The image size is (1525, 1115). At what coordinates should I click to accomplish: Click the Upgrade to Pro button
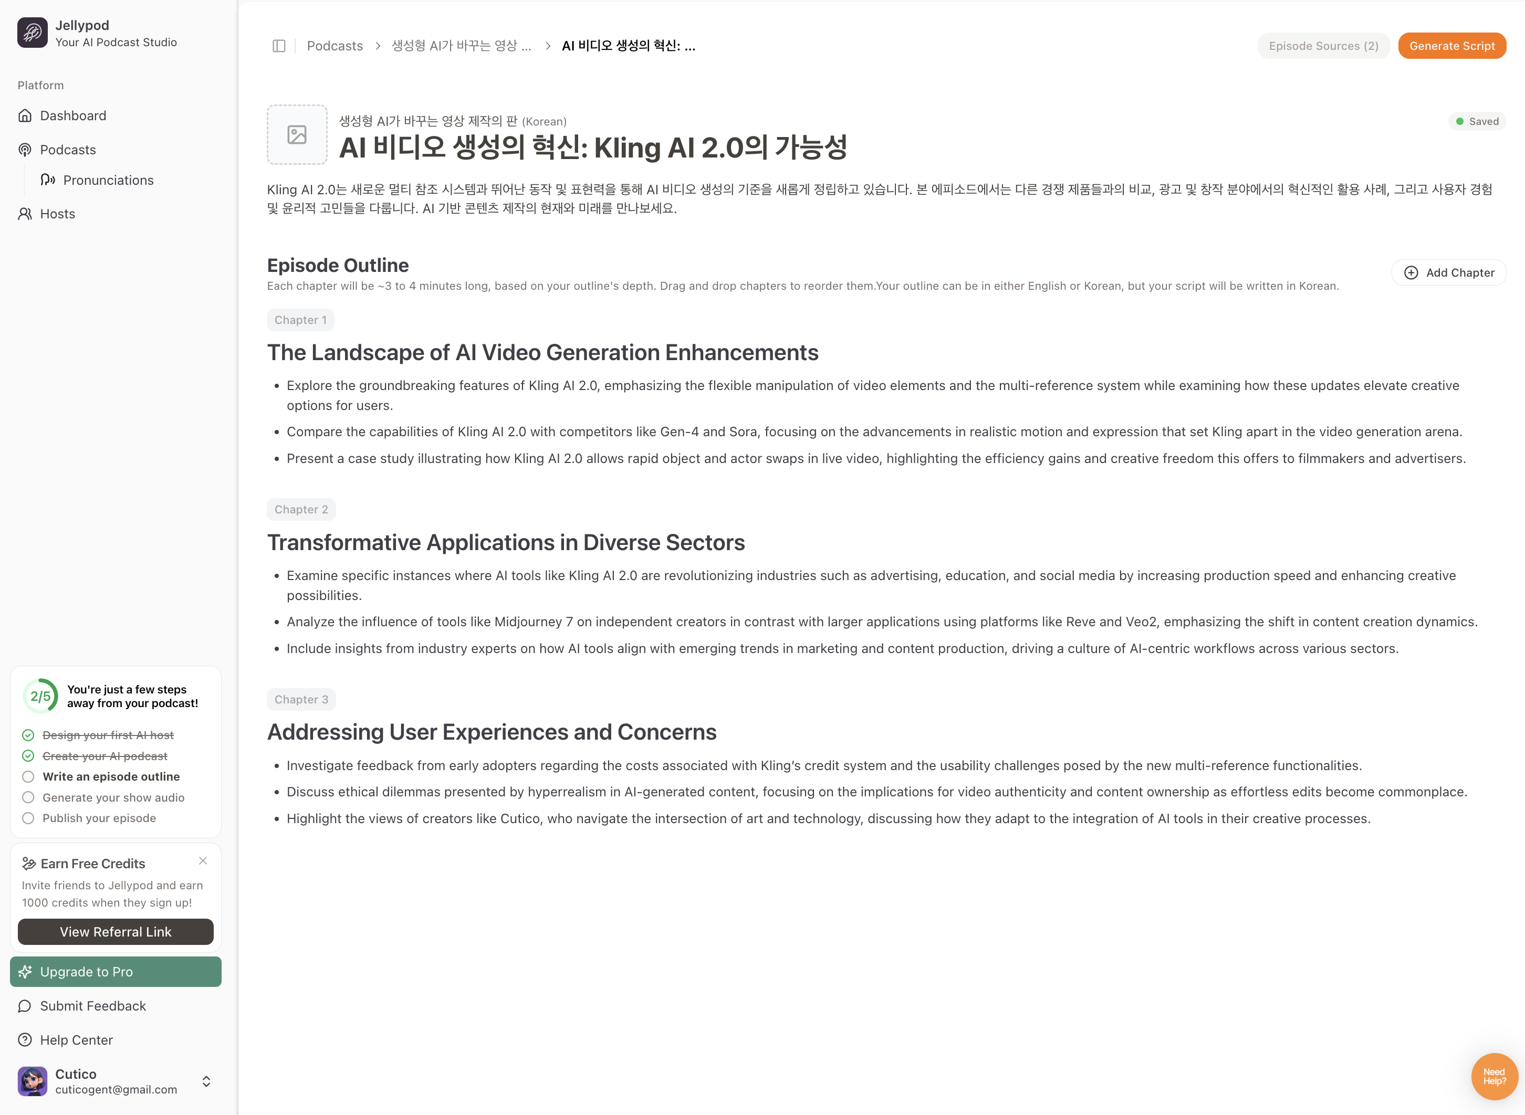tap(116, 972)
